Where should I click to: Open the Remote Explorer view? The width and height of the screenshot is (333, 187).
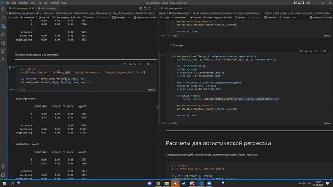tap(3, 43)
